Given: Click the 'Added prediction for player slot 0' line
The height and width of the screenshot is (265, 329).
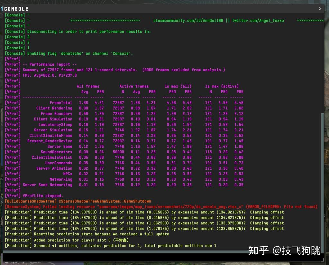Looking at the screenshot, I should 67,240.
